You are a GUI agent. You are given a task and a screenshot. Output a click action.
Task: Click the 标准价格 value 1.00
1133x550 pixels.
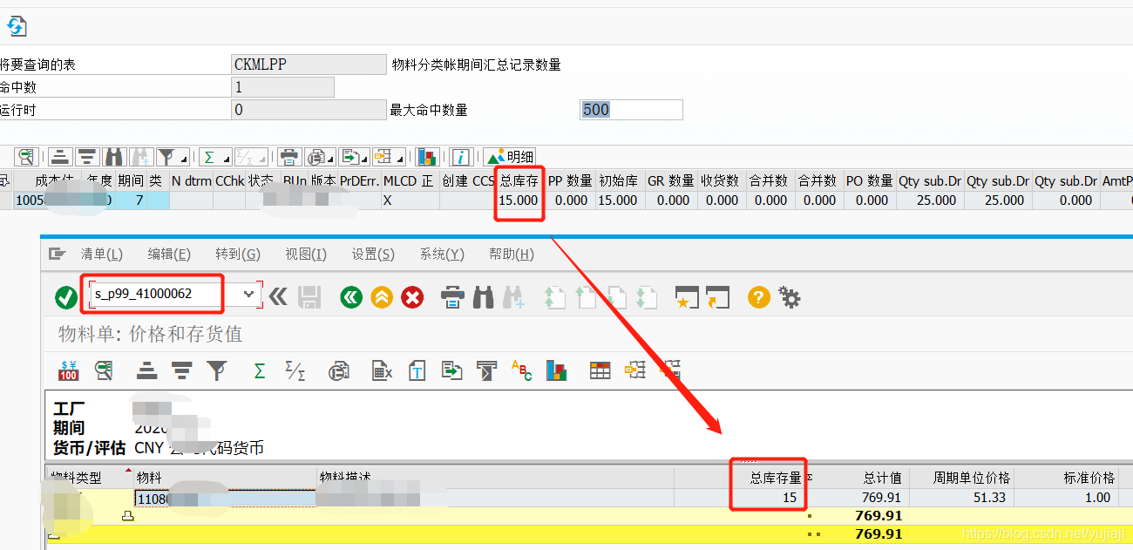click(x=1066, y=497)
